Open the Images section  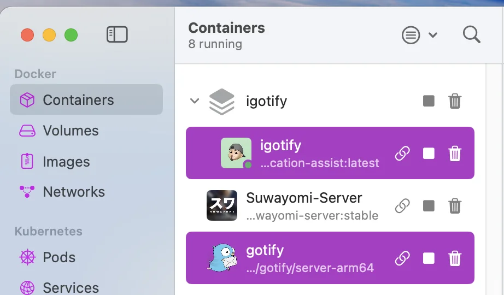[x=66, y=162]
